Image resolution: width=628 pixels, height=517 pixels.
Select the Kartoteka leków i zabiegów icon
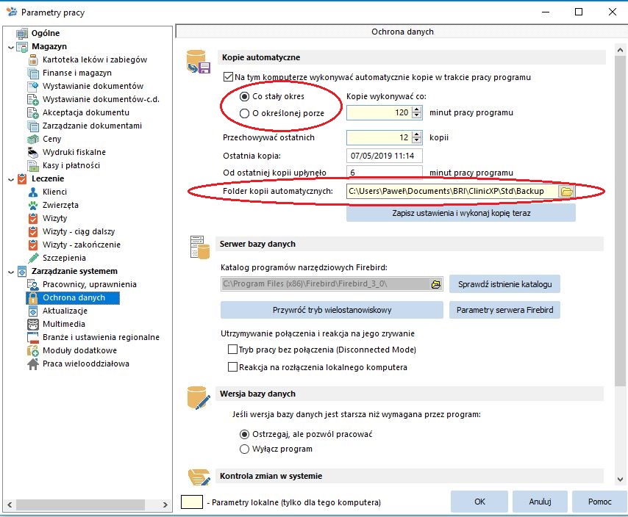33,60
